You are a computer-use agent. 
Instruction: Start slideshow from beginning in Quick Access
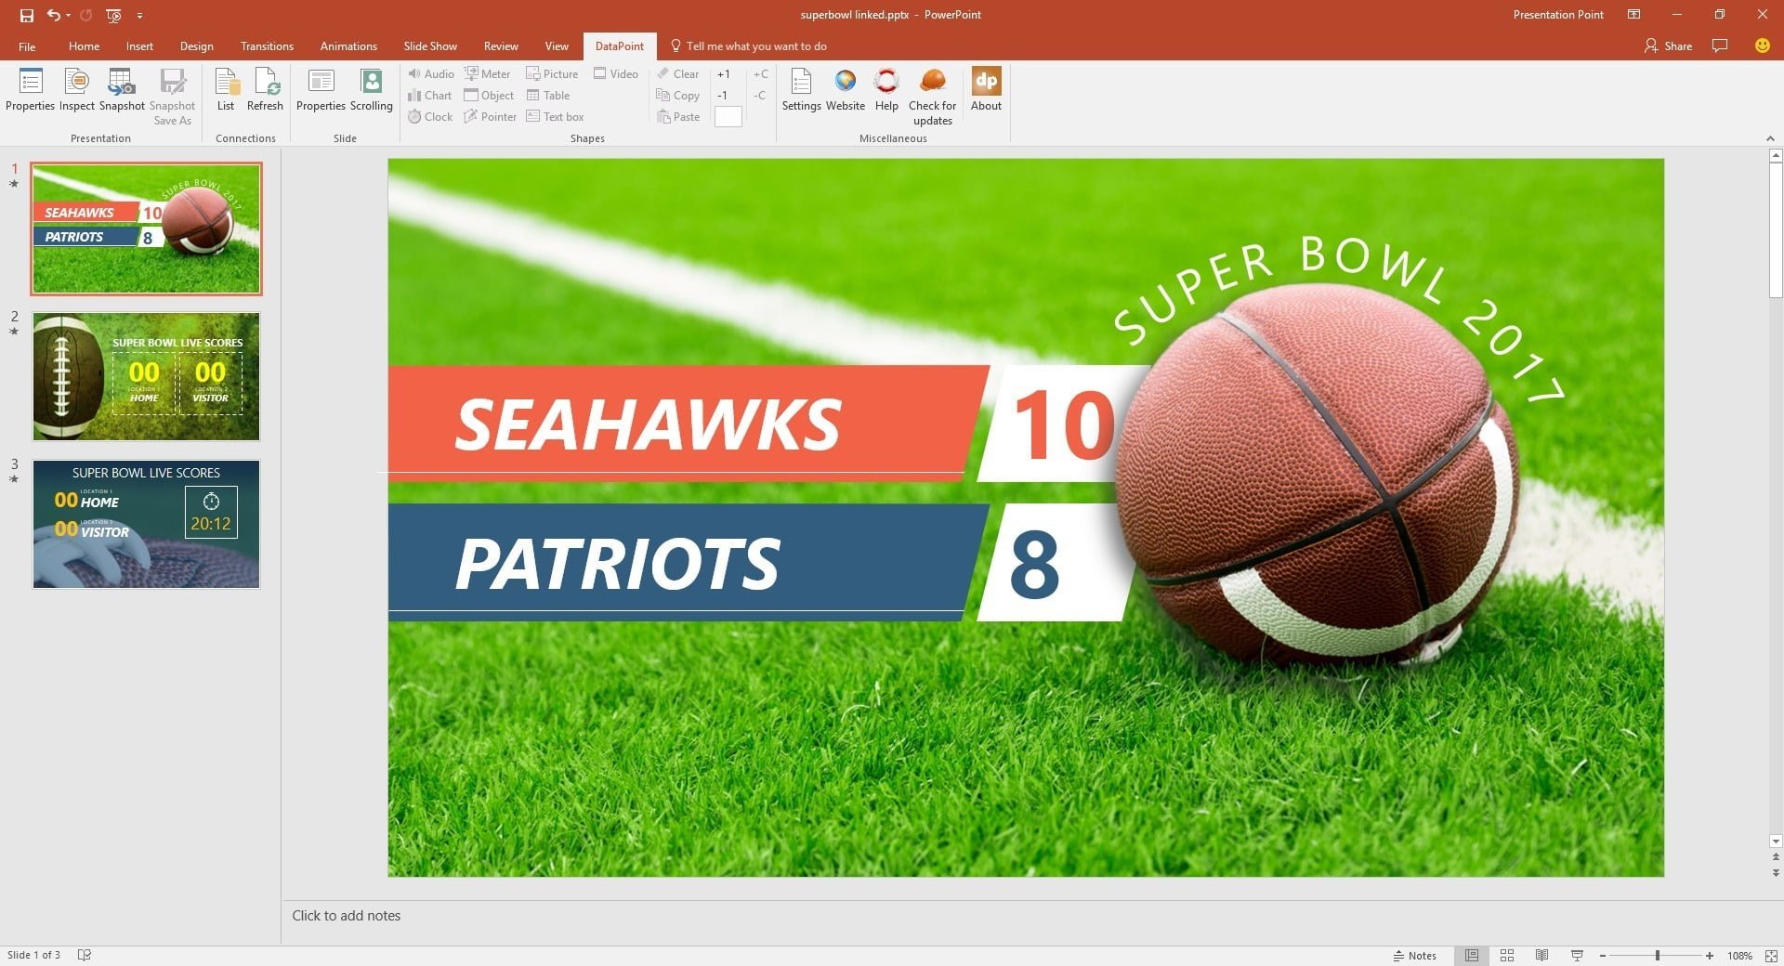pyautogui.click(x=113, y=15)
